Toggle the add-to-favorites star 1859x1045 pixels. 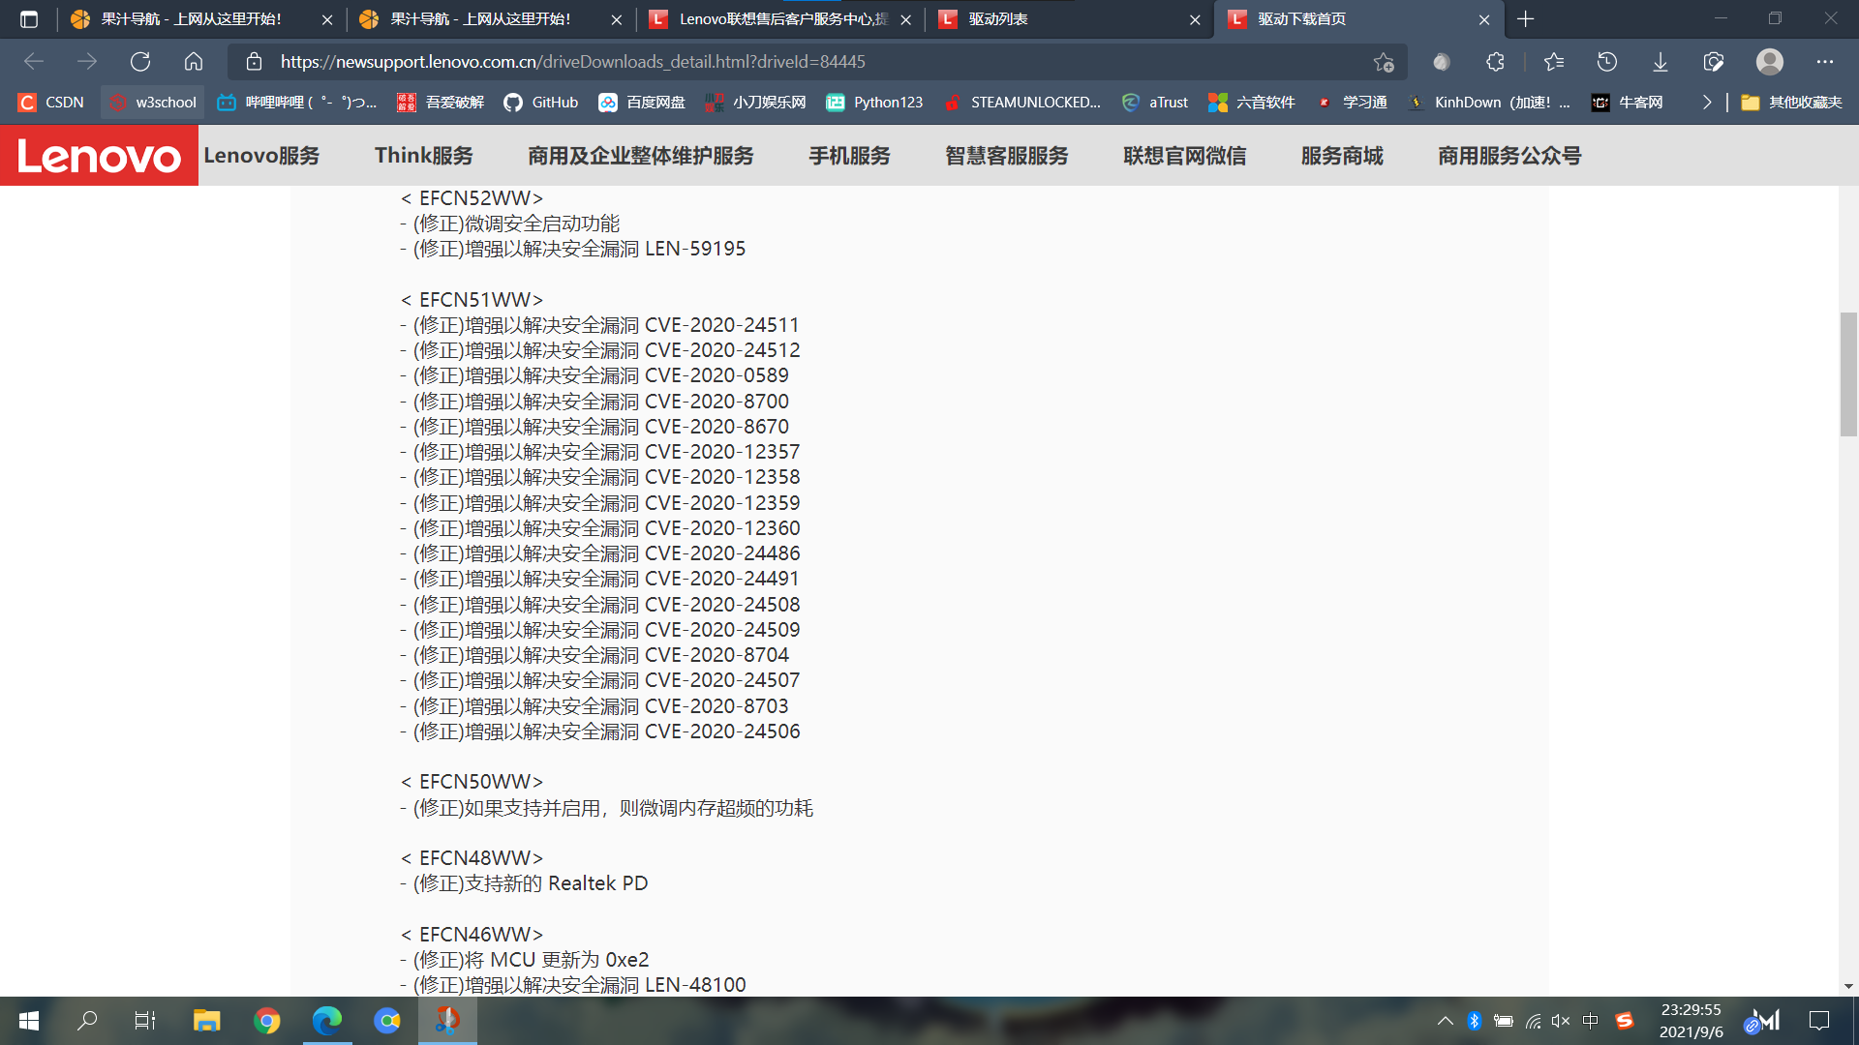1383,61
